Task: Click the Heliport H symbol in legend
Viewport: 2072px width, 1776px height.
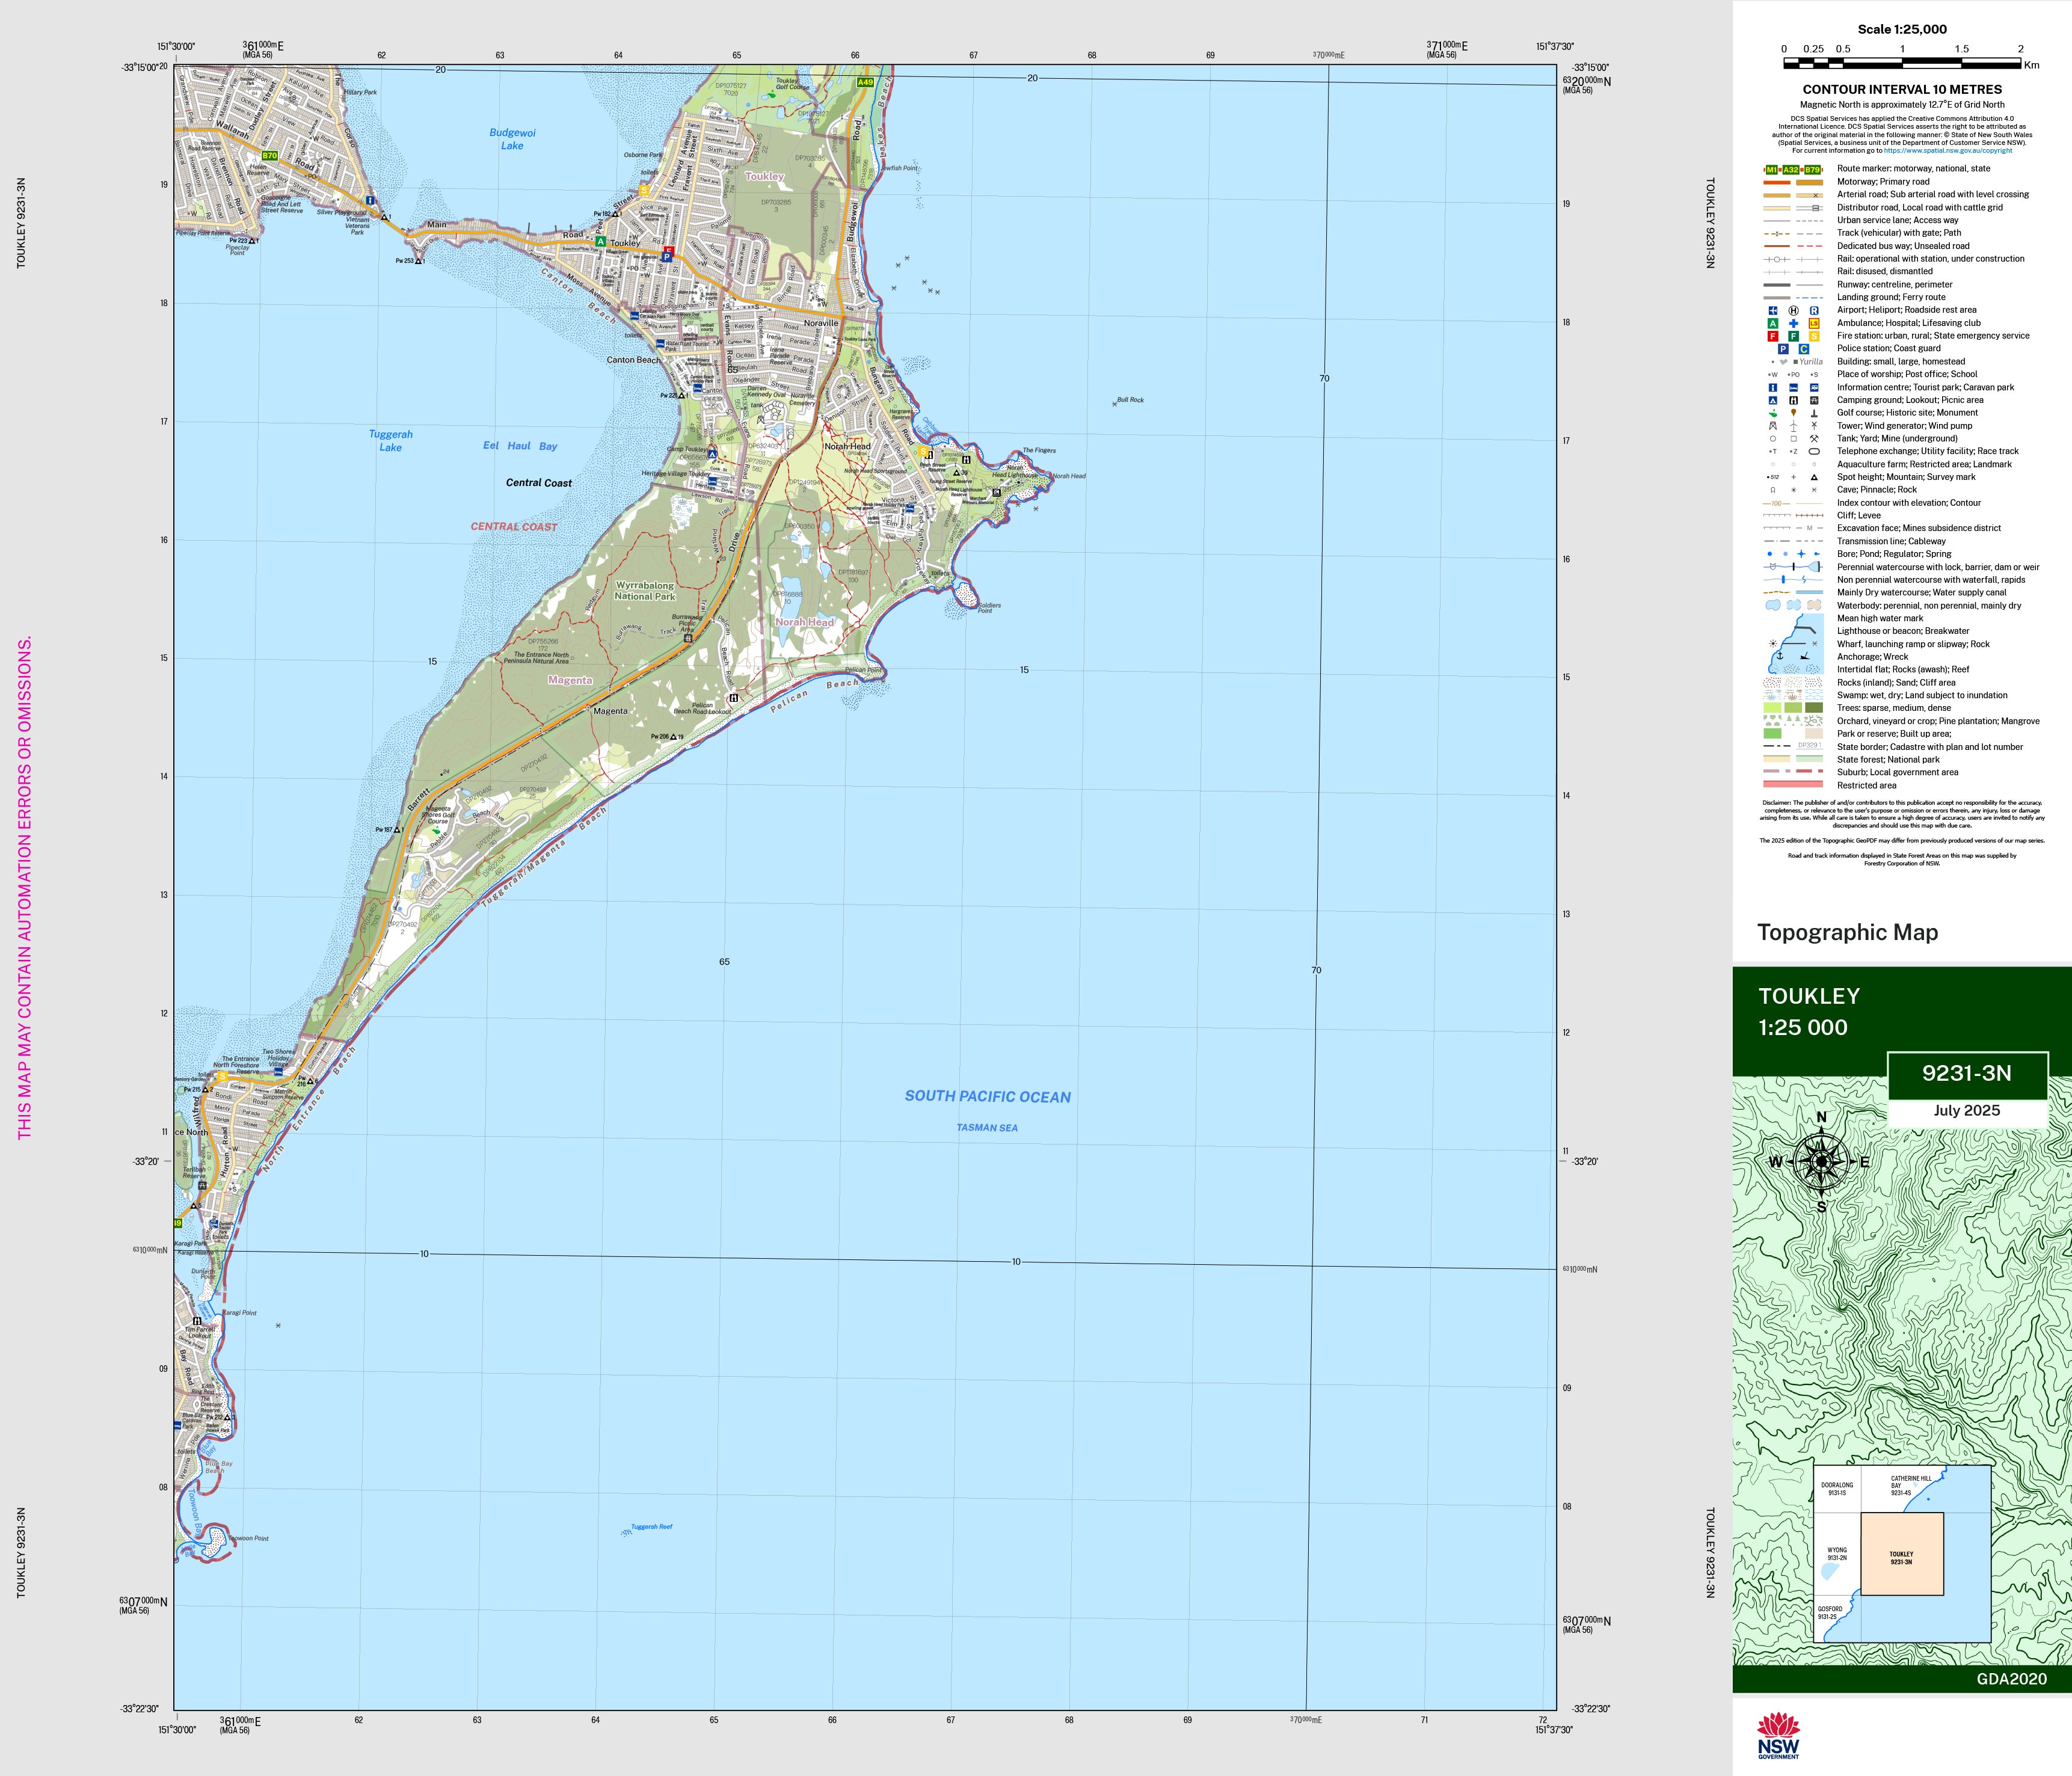Action: coord(1793,311)
